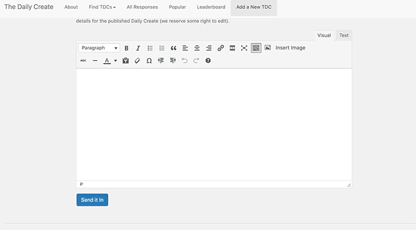
Task: Open the text color dropdown arrow
Action: pos(115,61)
